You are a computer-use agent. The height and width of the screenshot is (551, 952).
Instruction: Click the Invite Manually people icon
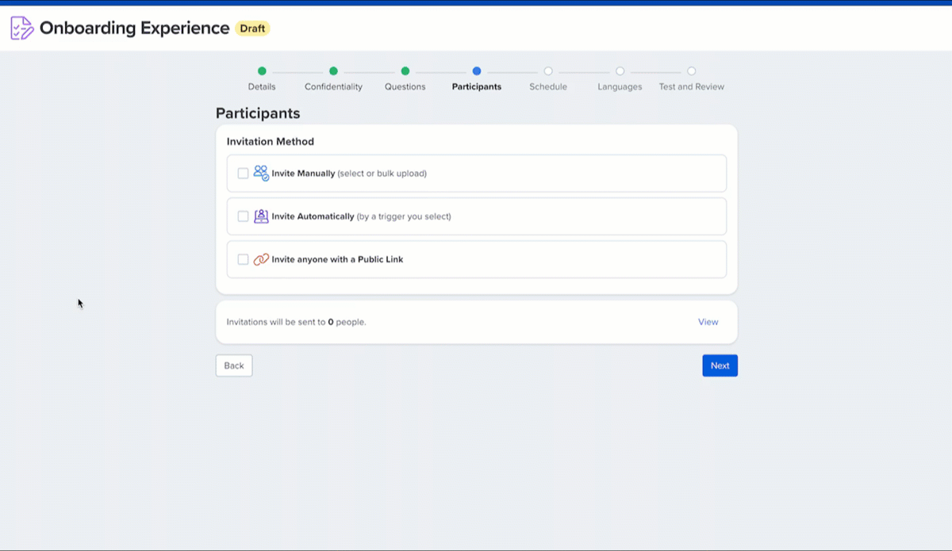tap(261, 173)
